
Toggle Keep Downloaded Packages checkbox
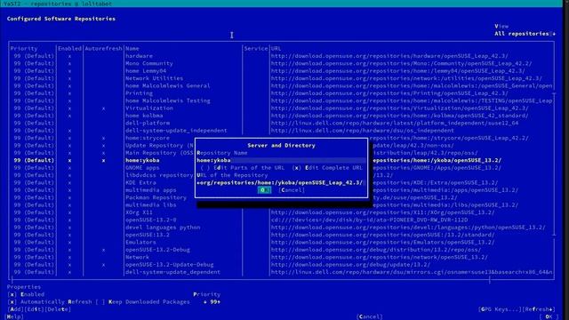point(143,301)
